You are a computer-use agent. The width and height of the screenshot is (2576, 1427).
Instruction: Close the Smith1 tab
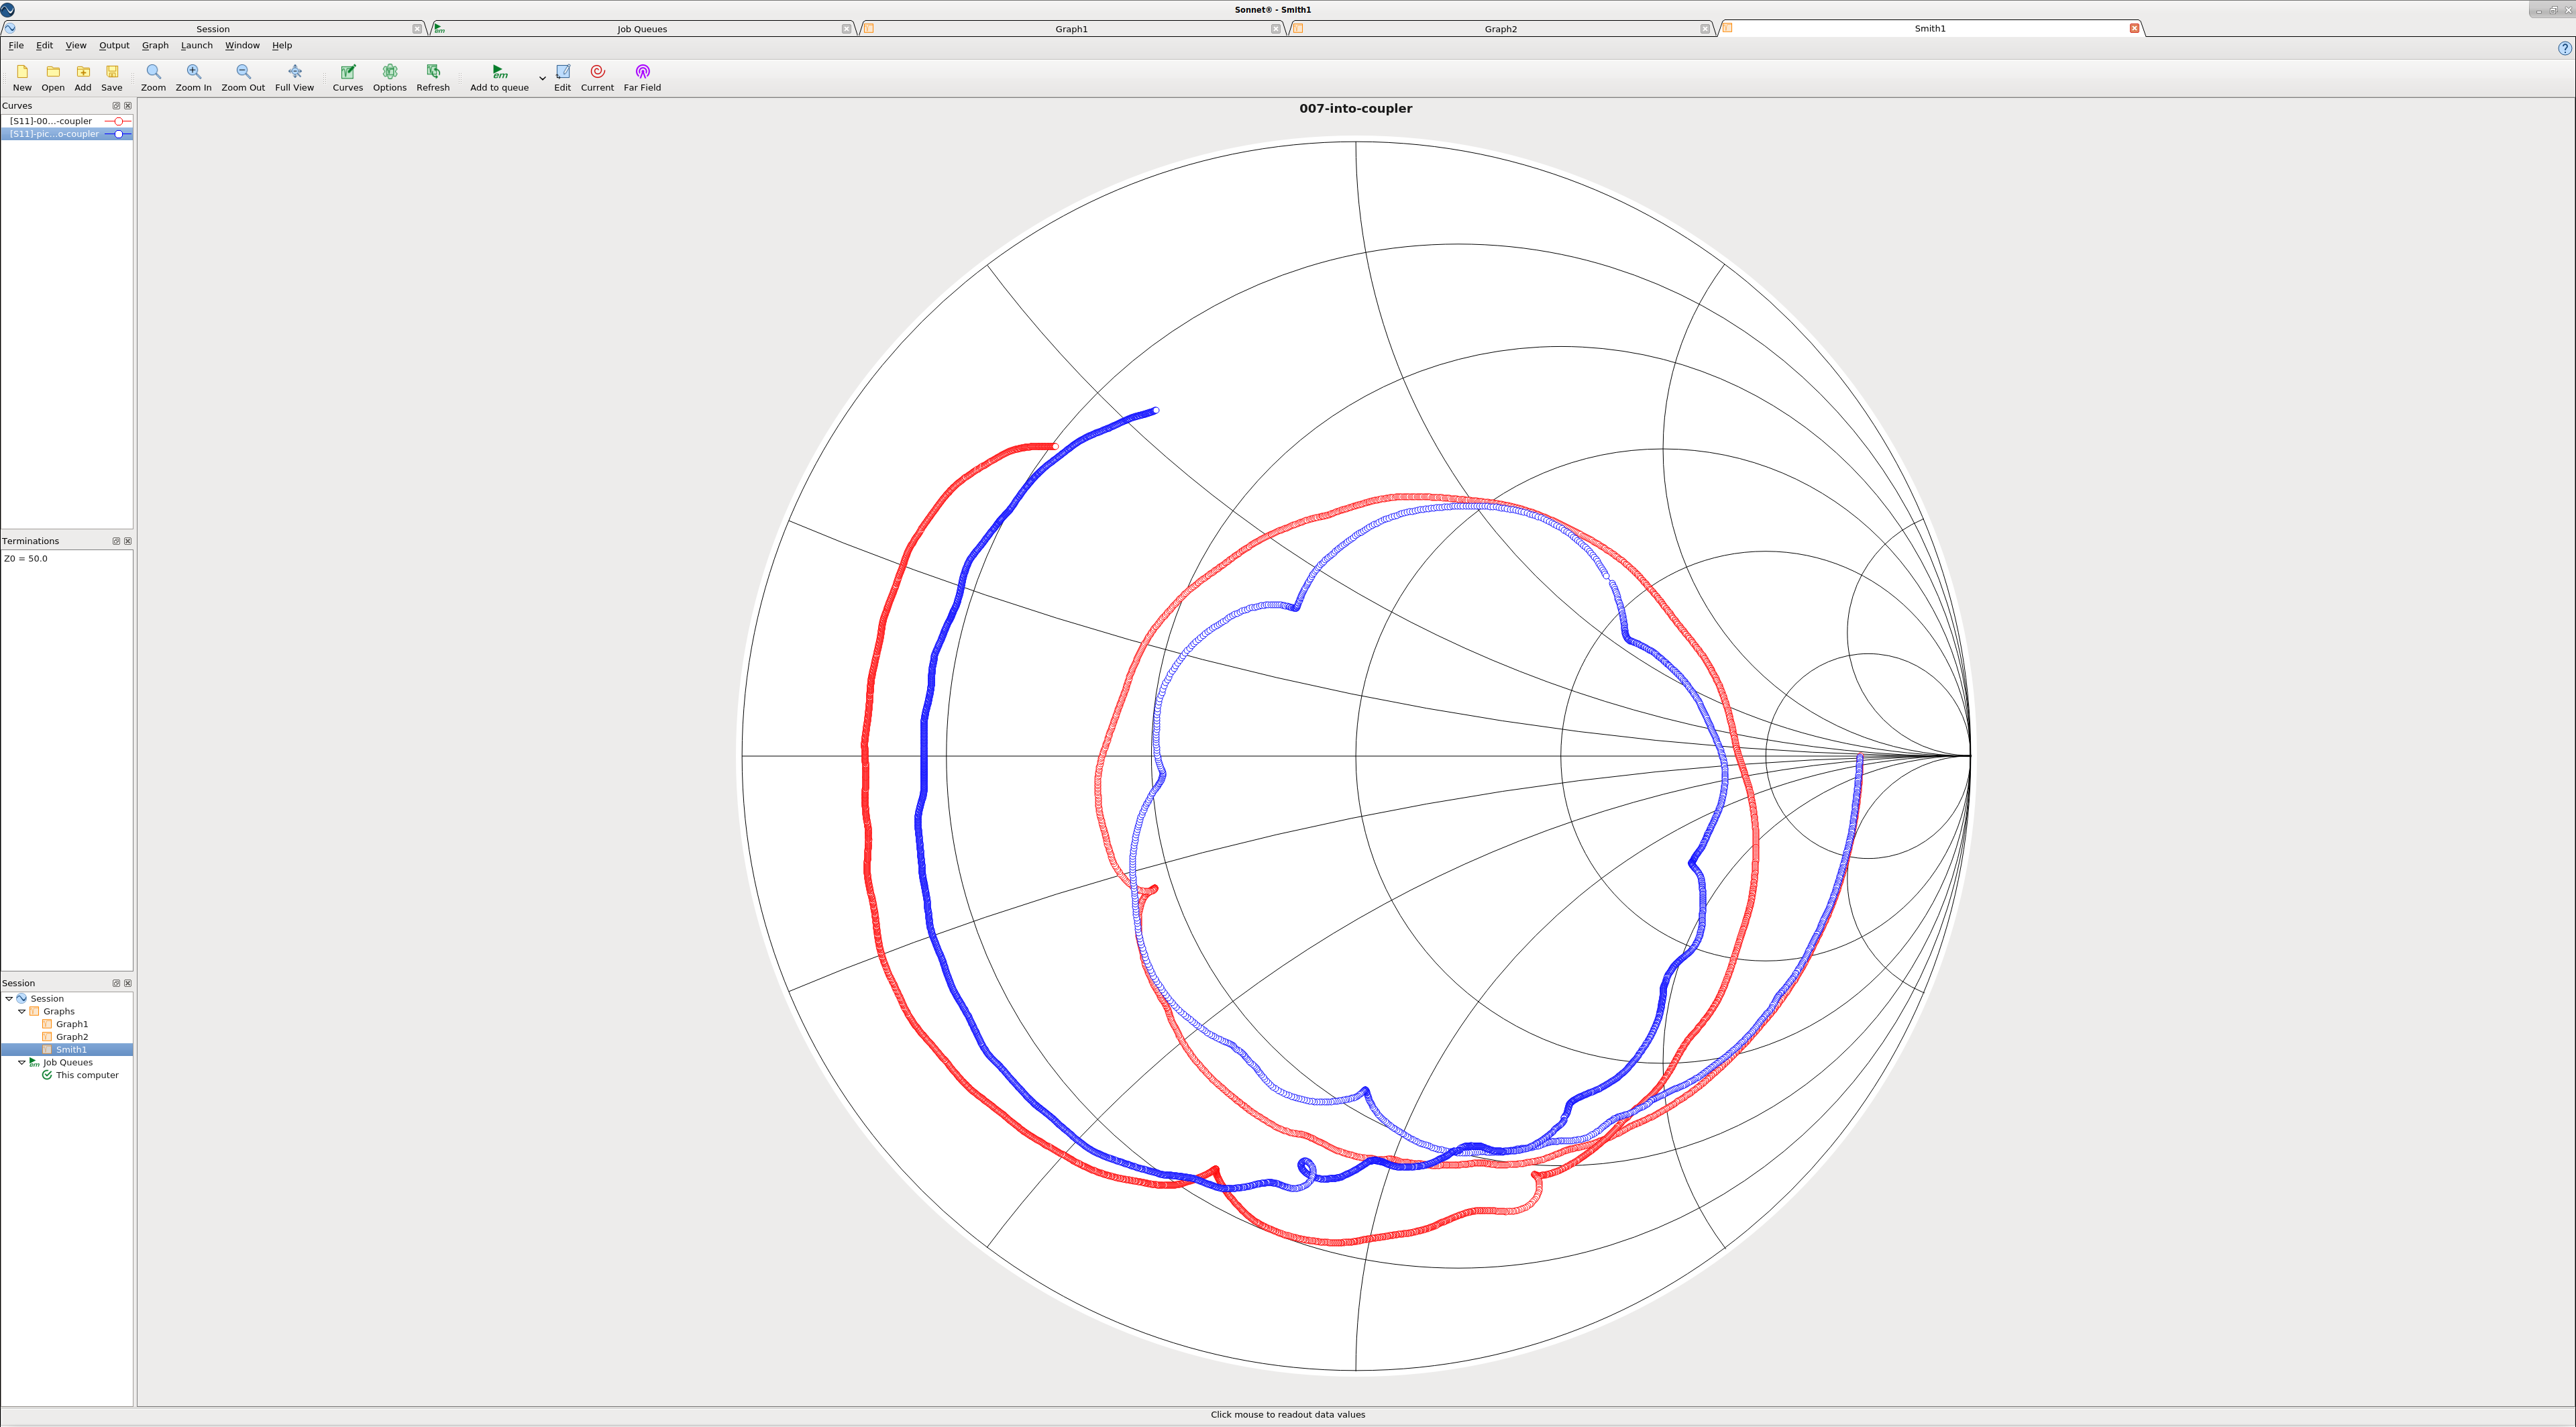pyautogui.click(x=2134, y=28)
